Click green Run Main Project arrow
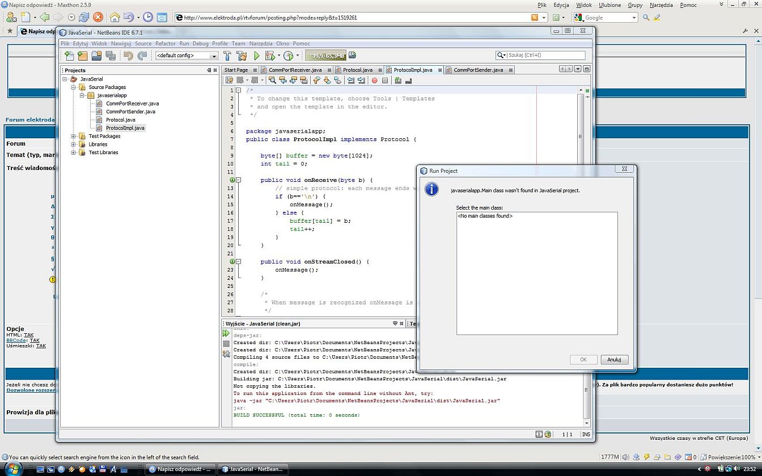 (256, 56)
